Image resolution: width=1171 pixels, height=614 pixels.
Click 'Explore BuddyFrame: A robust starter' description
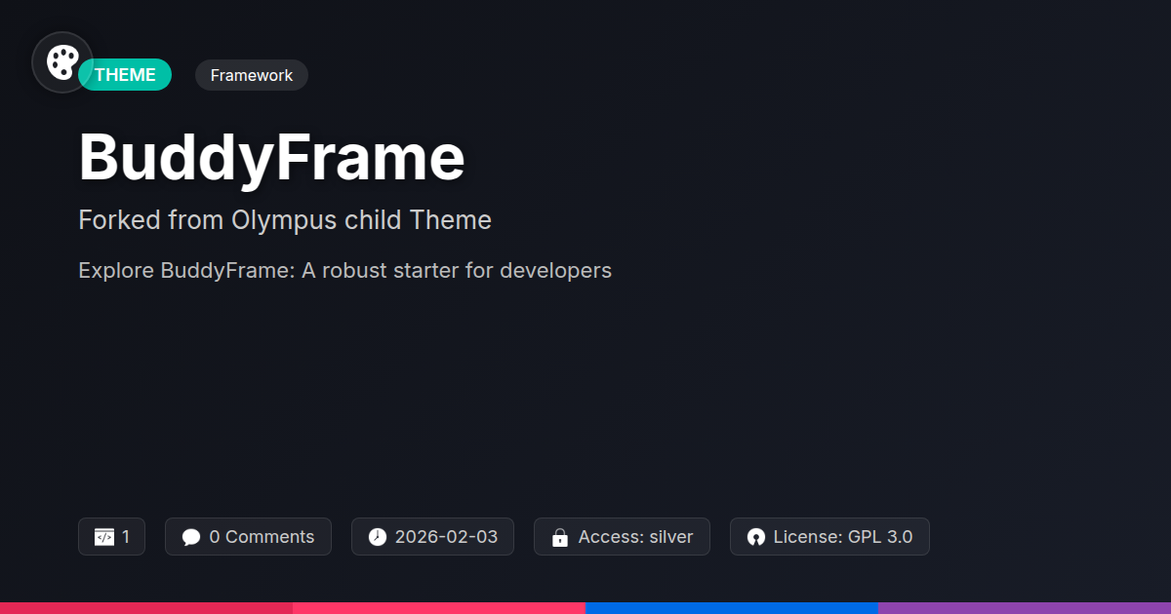344,270
